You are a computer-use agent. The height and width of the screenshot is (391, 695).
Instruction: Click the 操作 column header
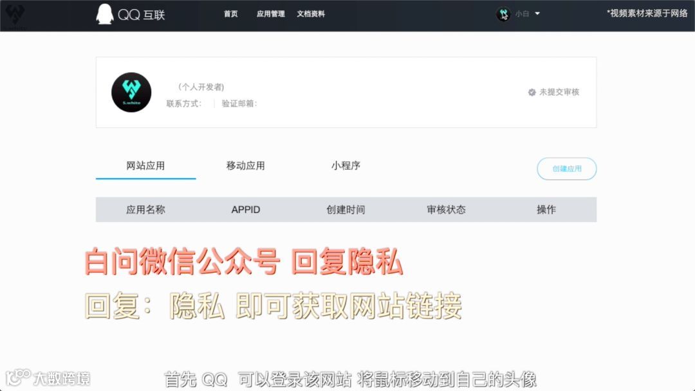point(546,210)
